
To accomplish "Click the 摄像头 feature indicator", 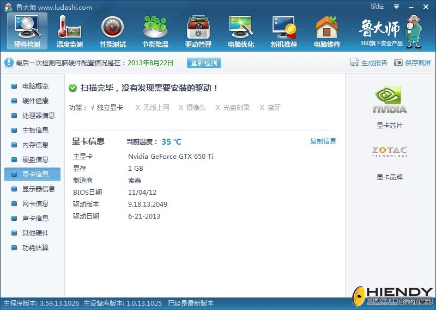I will click(192, 108).
